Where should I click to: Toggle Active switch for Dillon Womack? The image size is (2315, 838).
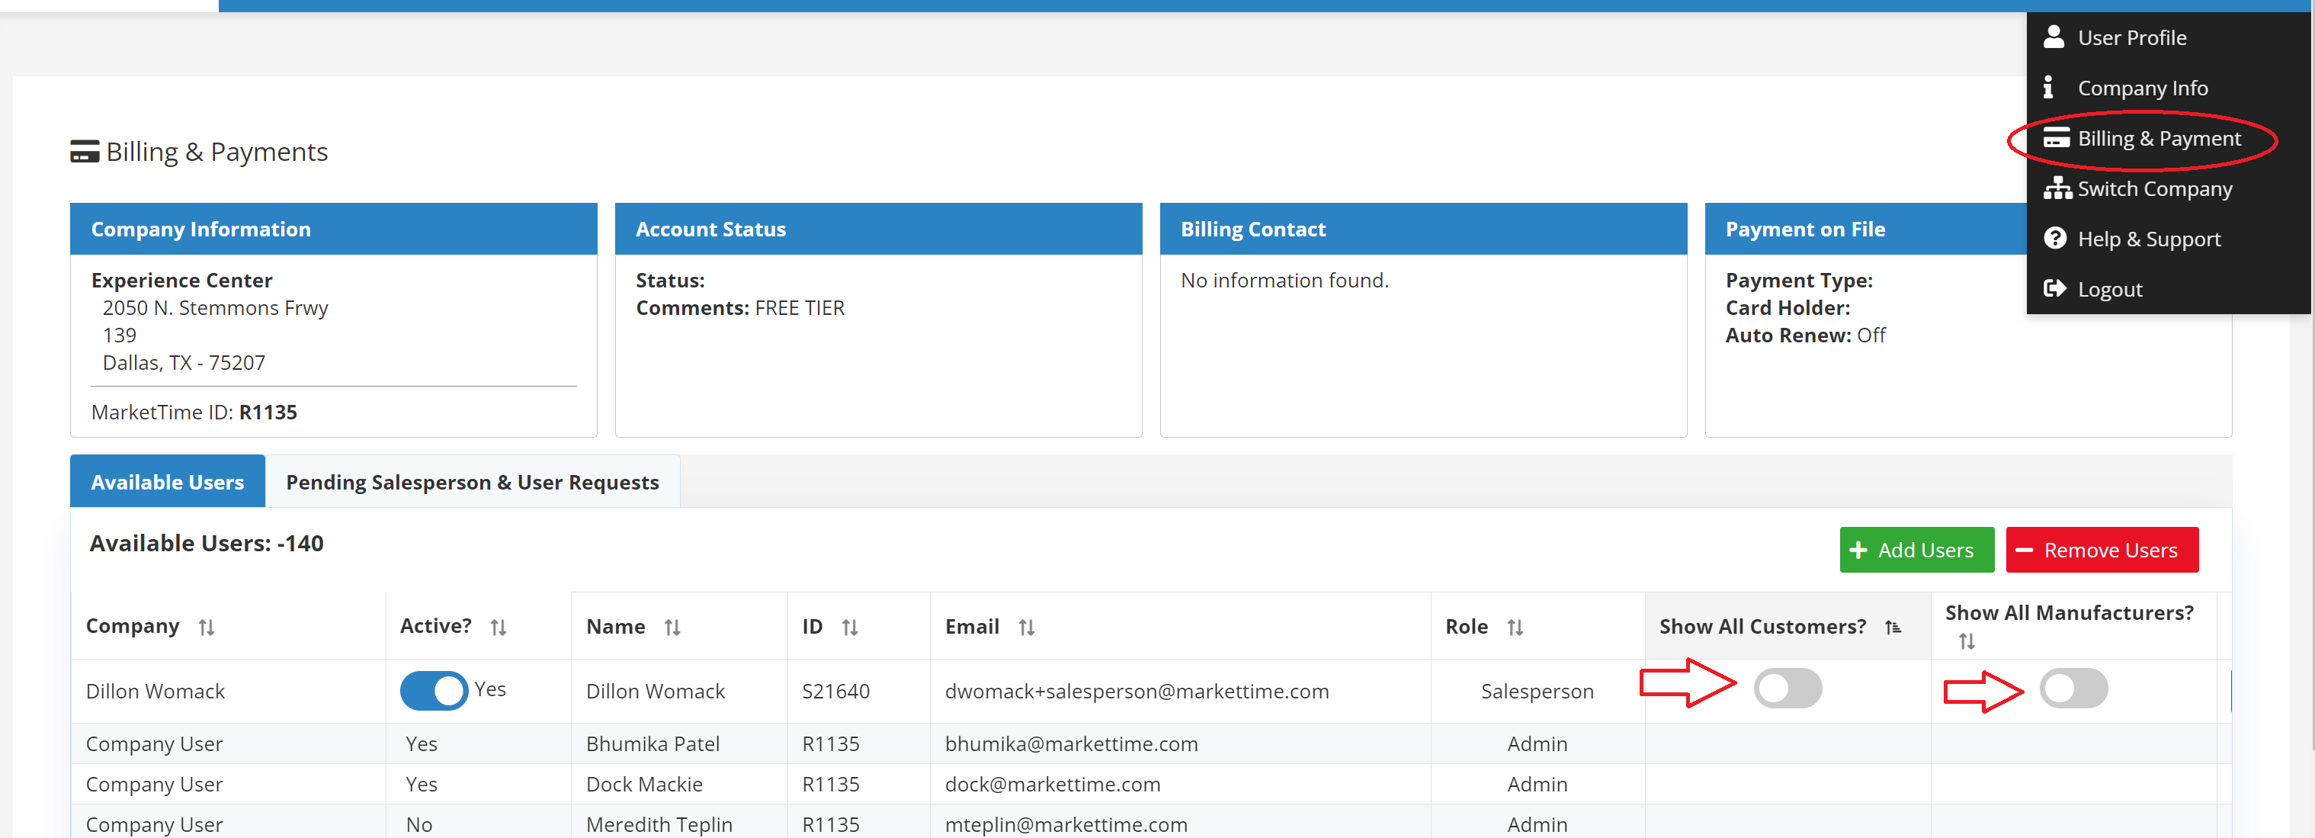[x=434, y=691]
